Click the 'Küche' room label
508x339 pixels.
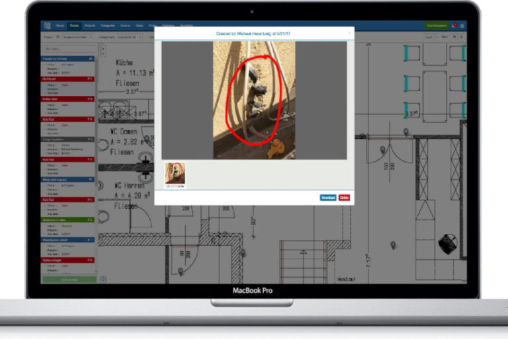(x=124, y=63)
